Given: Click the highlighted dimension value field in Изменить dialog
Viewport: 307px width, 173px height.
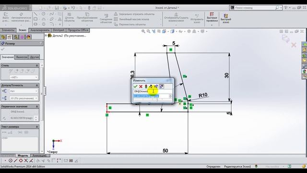Looking at the screenshot, I should coord(151,96).
